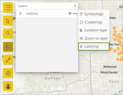Choose Clustering from the layer menu
The height and width of the screenshot is (95, 123).
94,22
